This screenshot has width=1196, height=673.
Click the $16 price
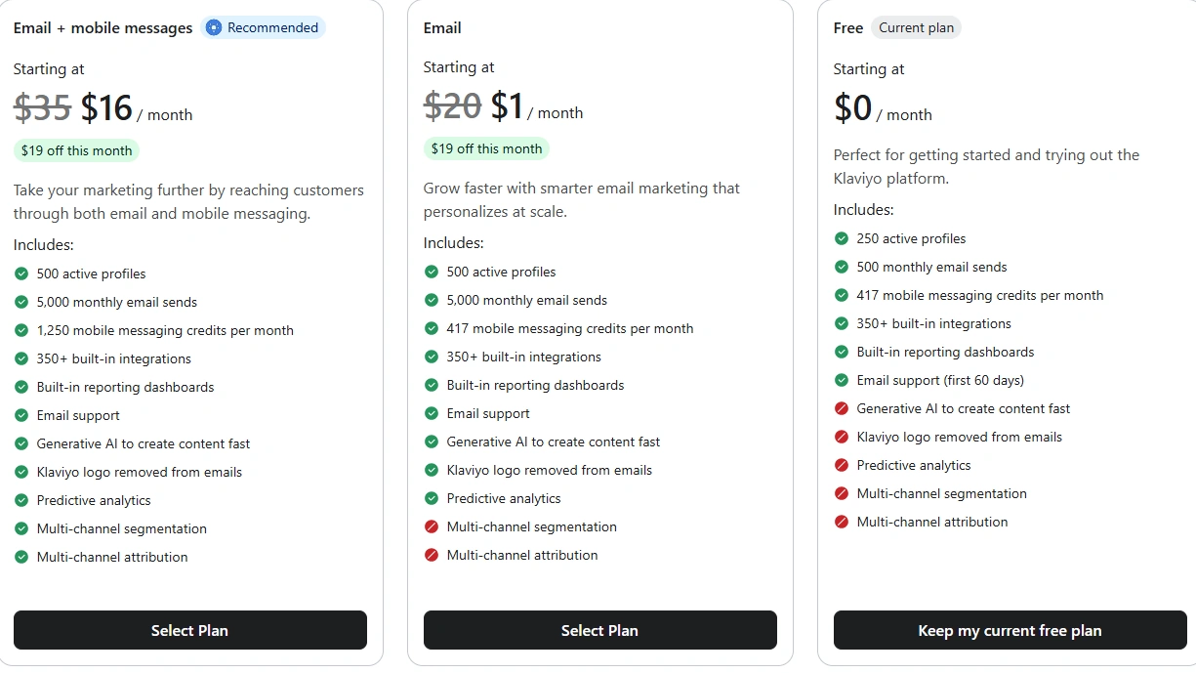pyautogui.click(x=106, y=107)
